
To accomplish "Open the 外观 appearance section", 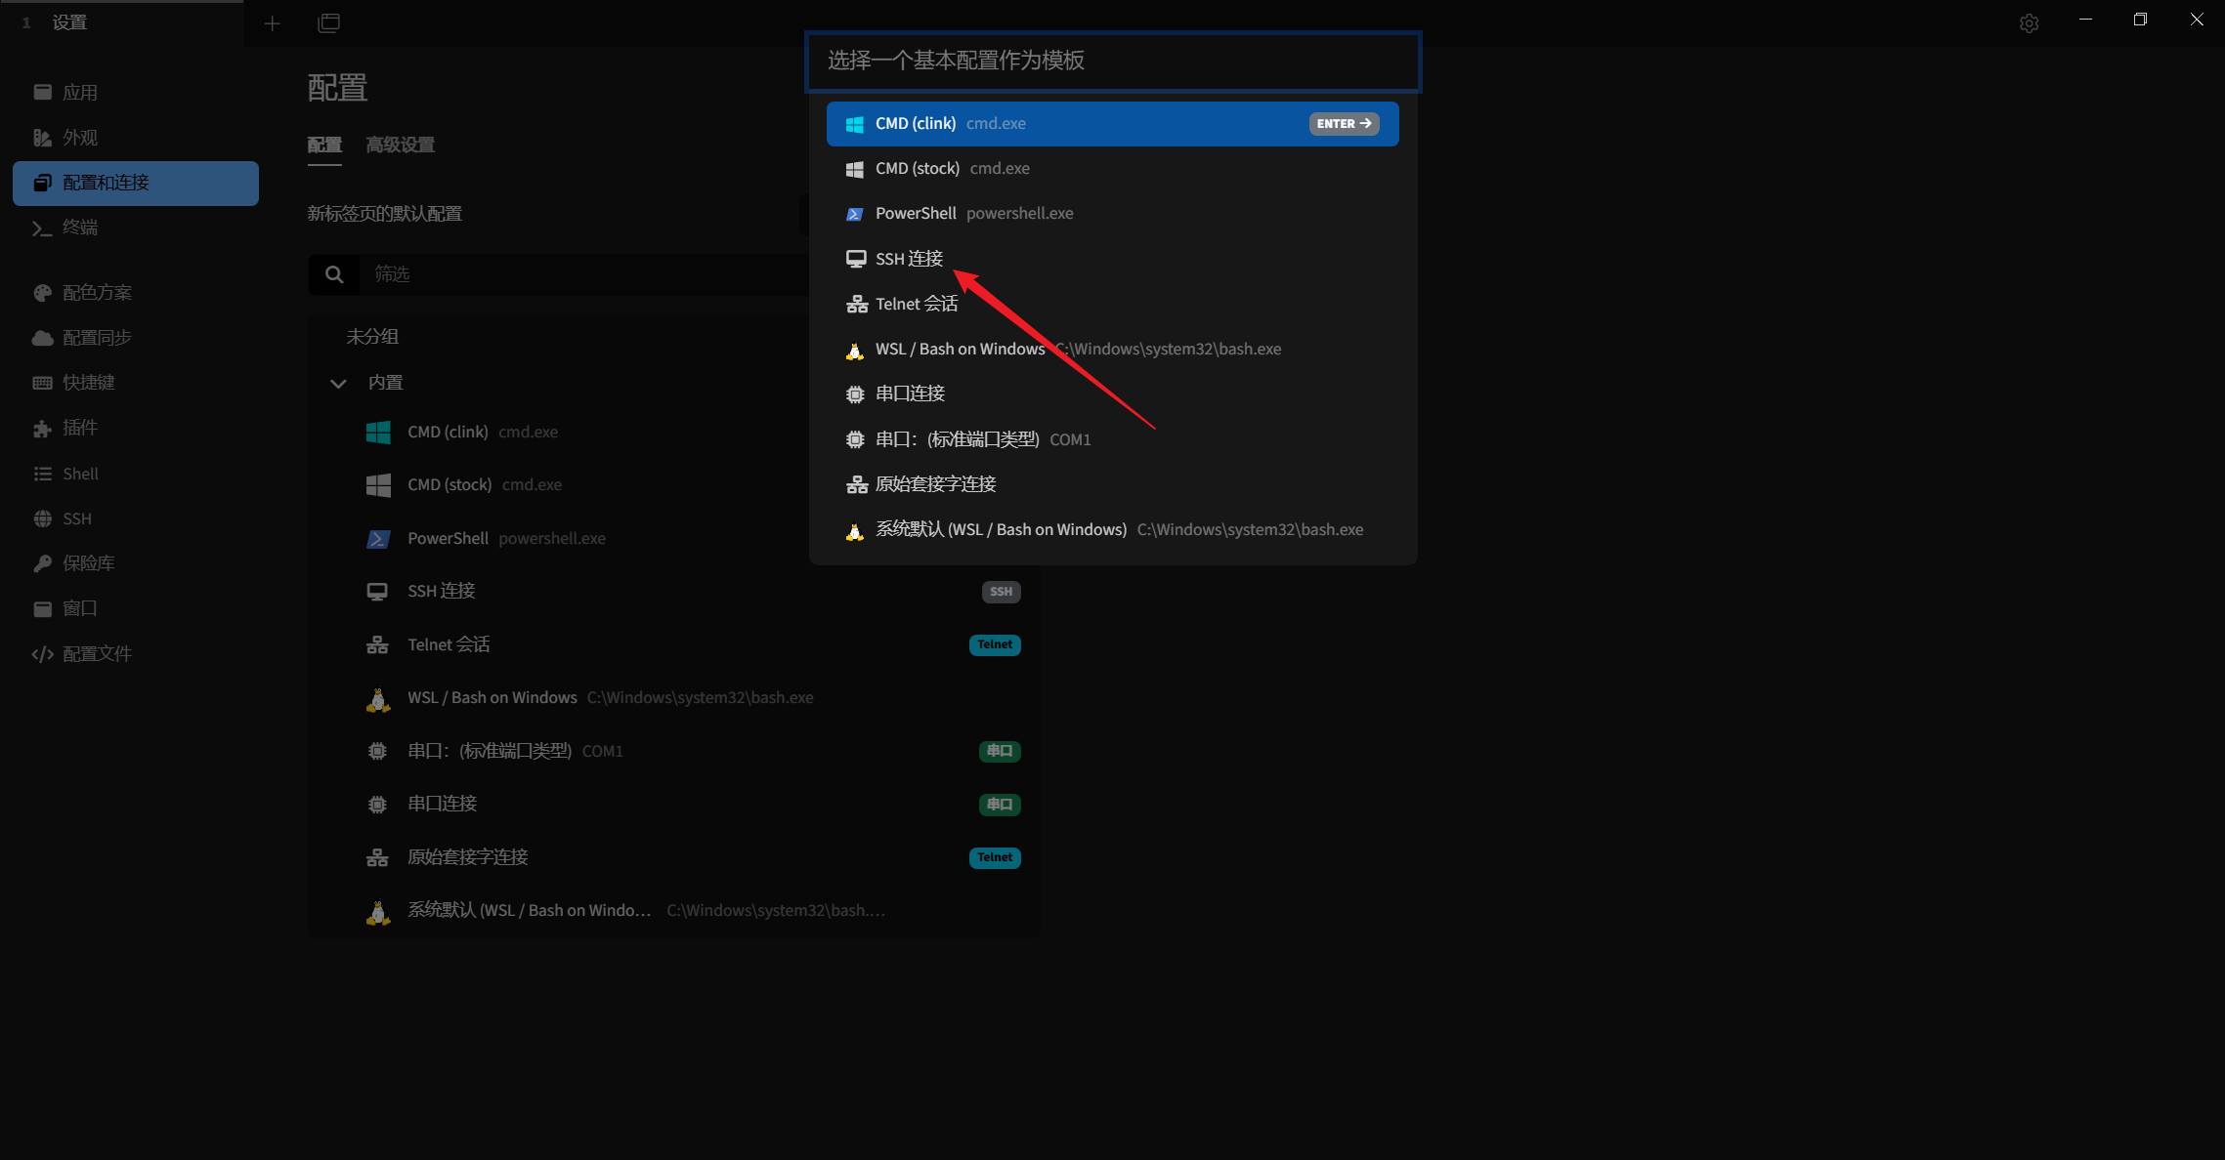I will click(136, 138).
